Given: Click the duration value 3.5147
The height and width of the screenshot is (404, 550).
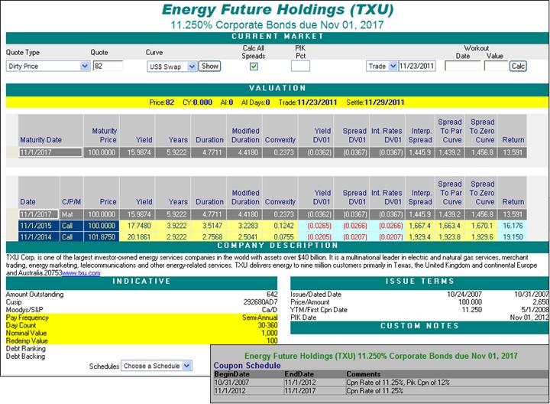Looking at the screenshot, I should click(x=212, y=226).
